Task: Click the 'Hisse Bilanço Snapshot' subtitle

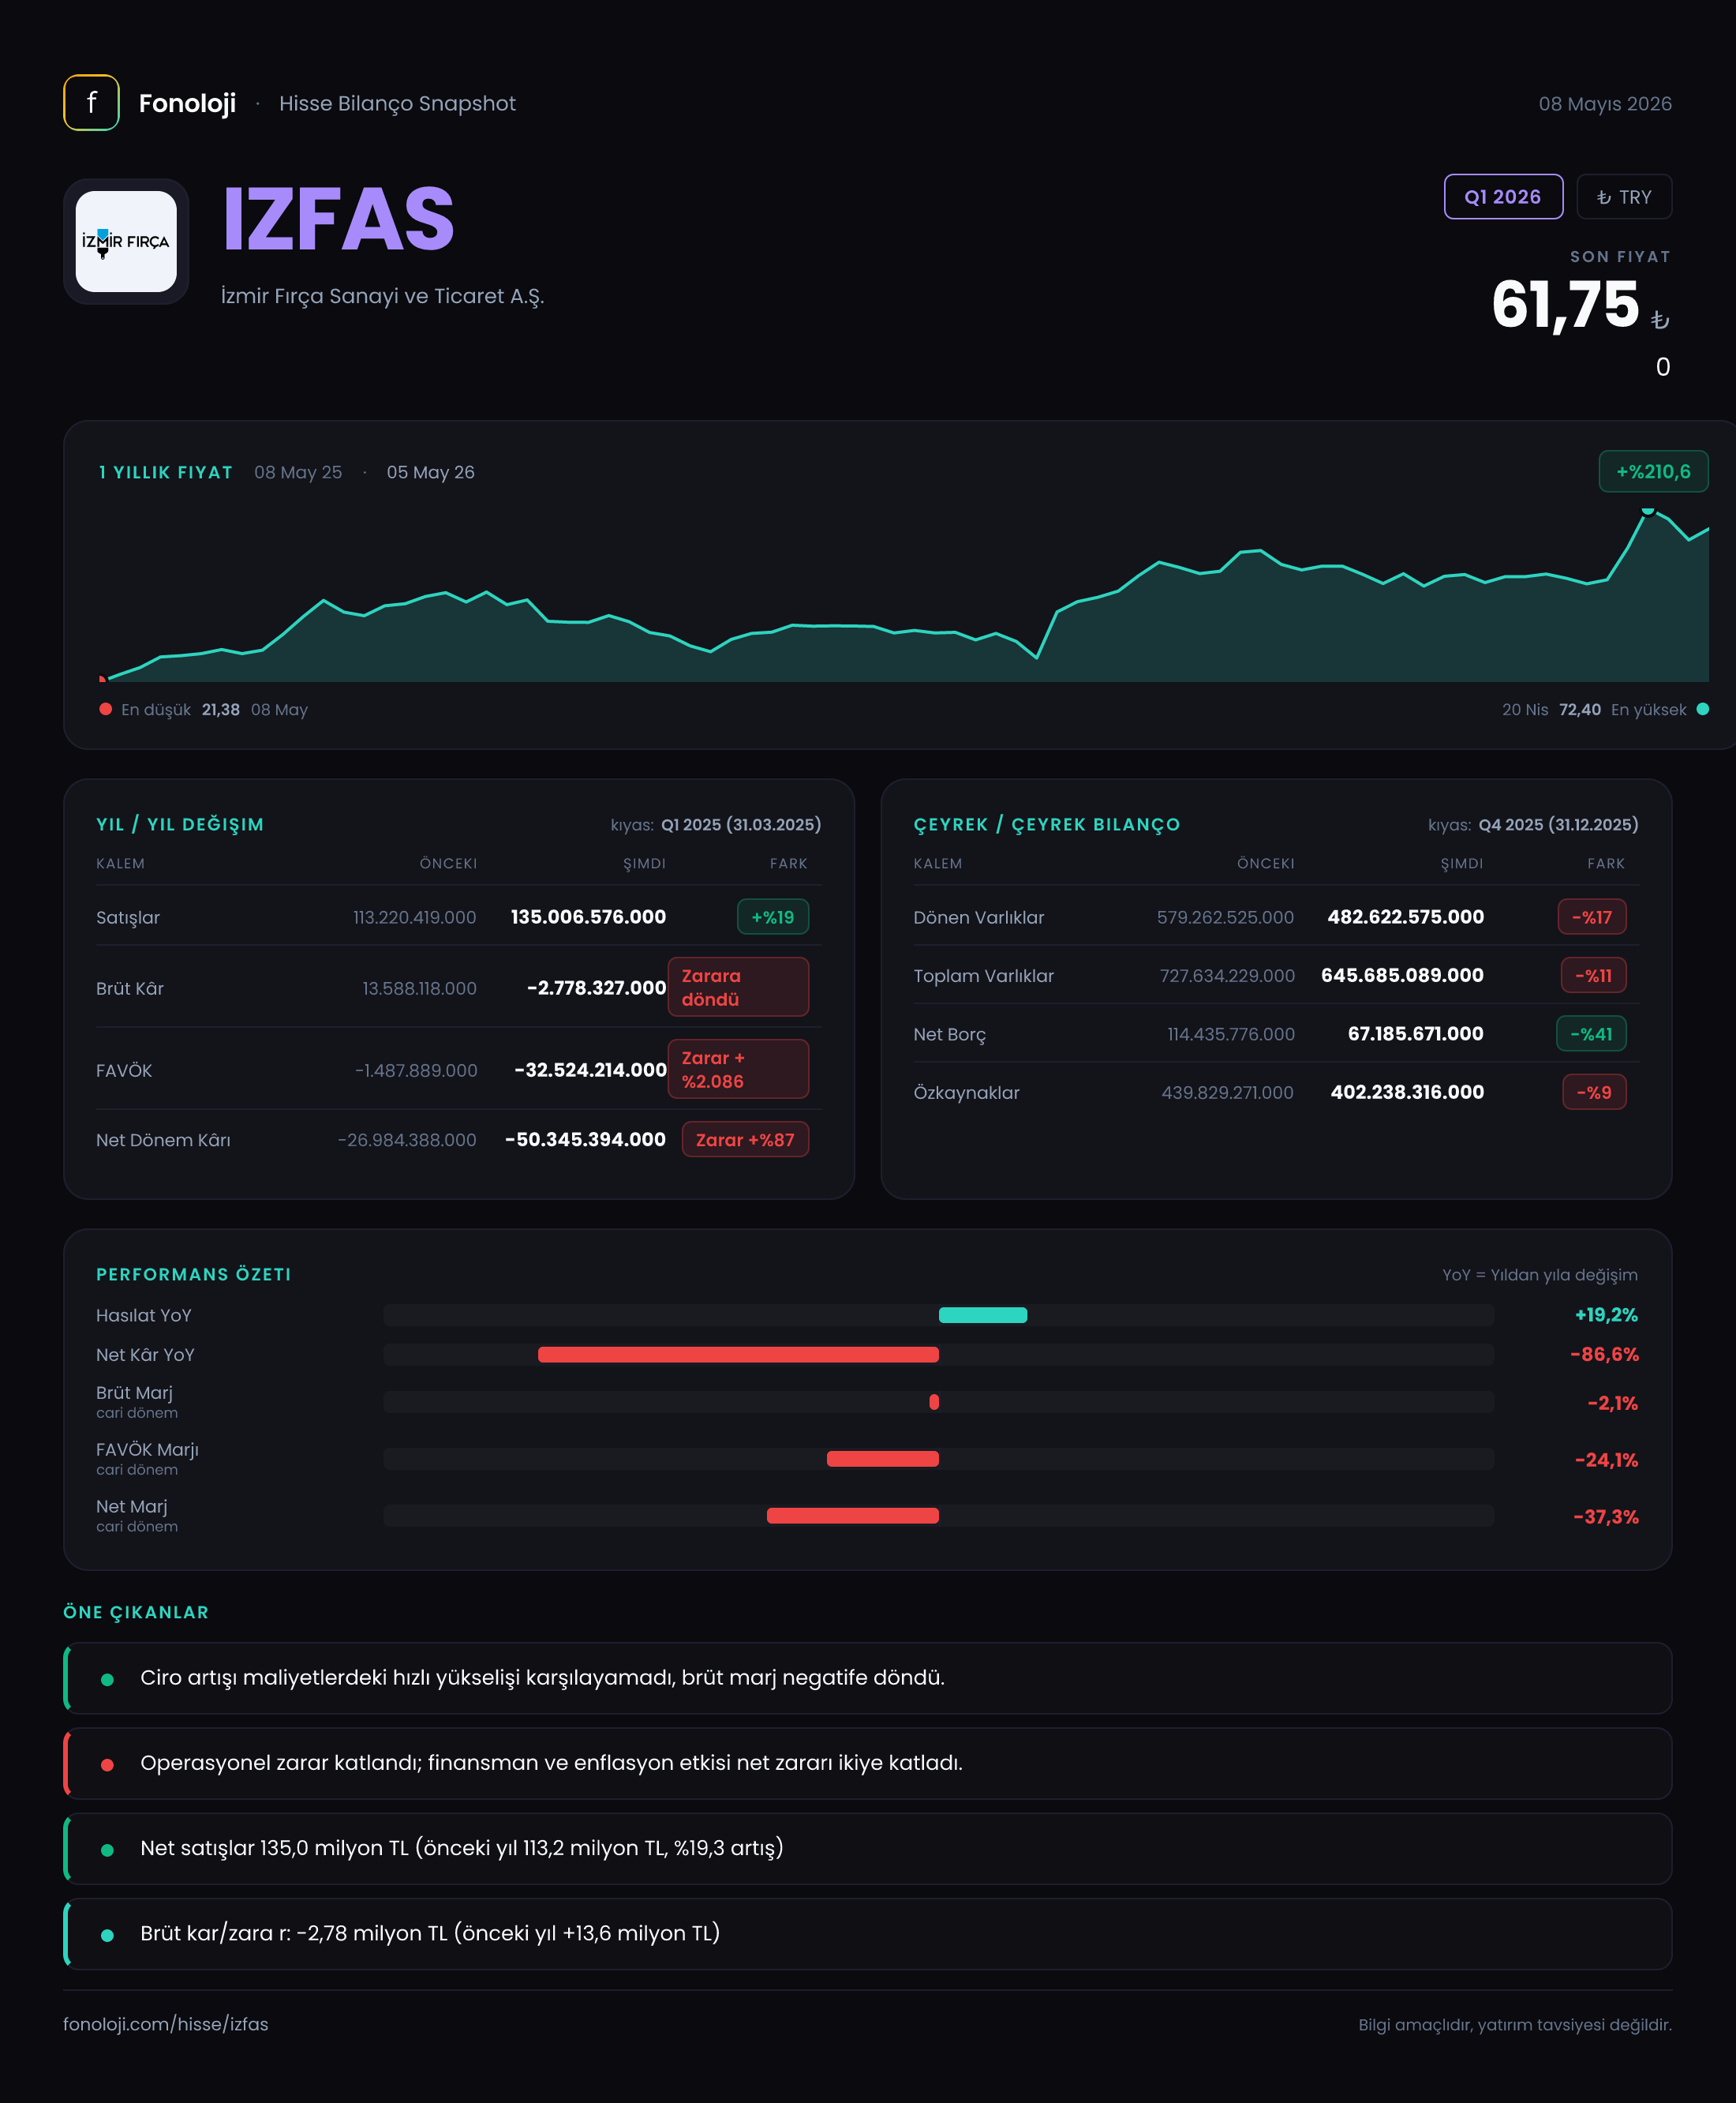Action: (x=397, y=103)
